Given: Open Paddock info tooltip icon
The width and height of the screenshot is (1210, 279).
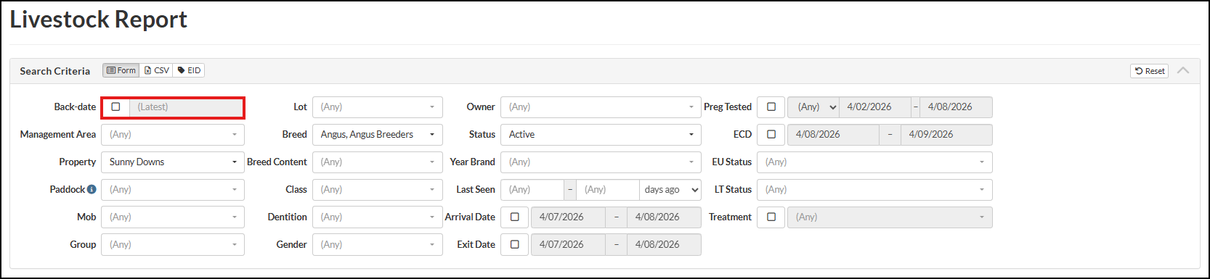Looking at the screenshot, I should 92,189.
